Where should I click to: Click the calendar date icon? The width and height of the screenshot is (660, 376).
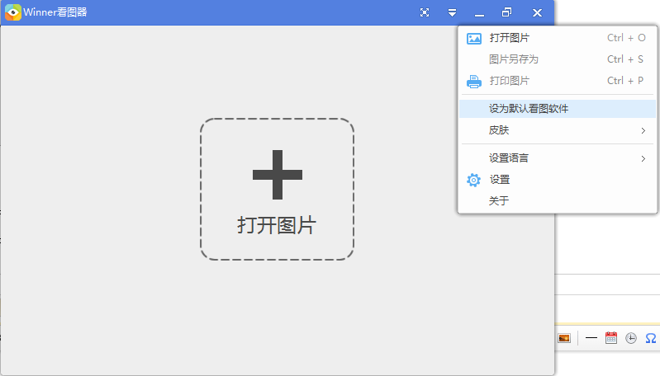[x=611, y=338]
